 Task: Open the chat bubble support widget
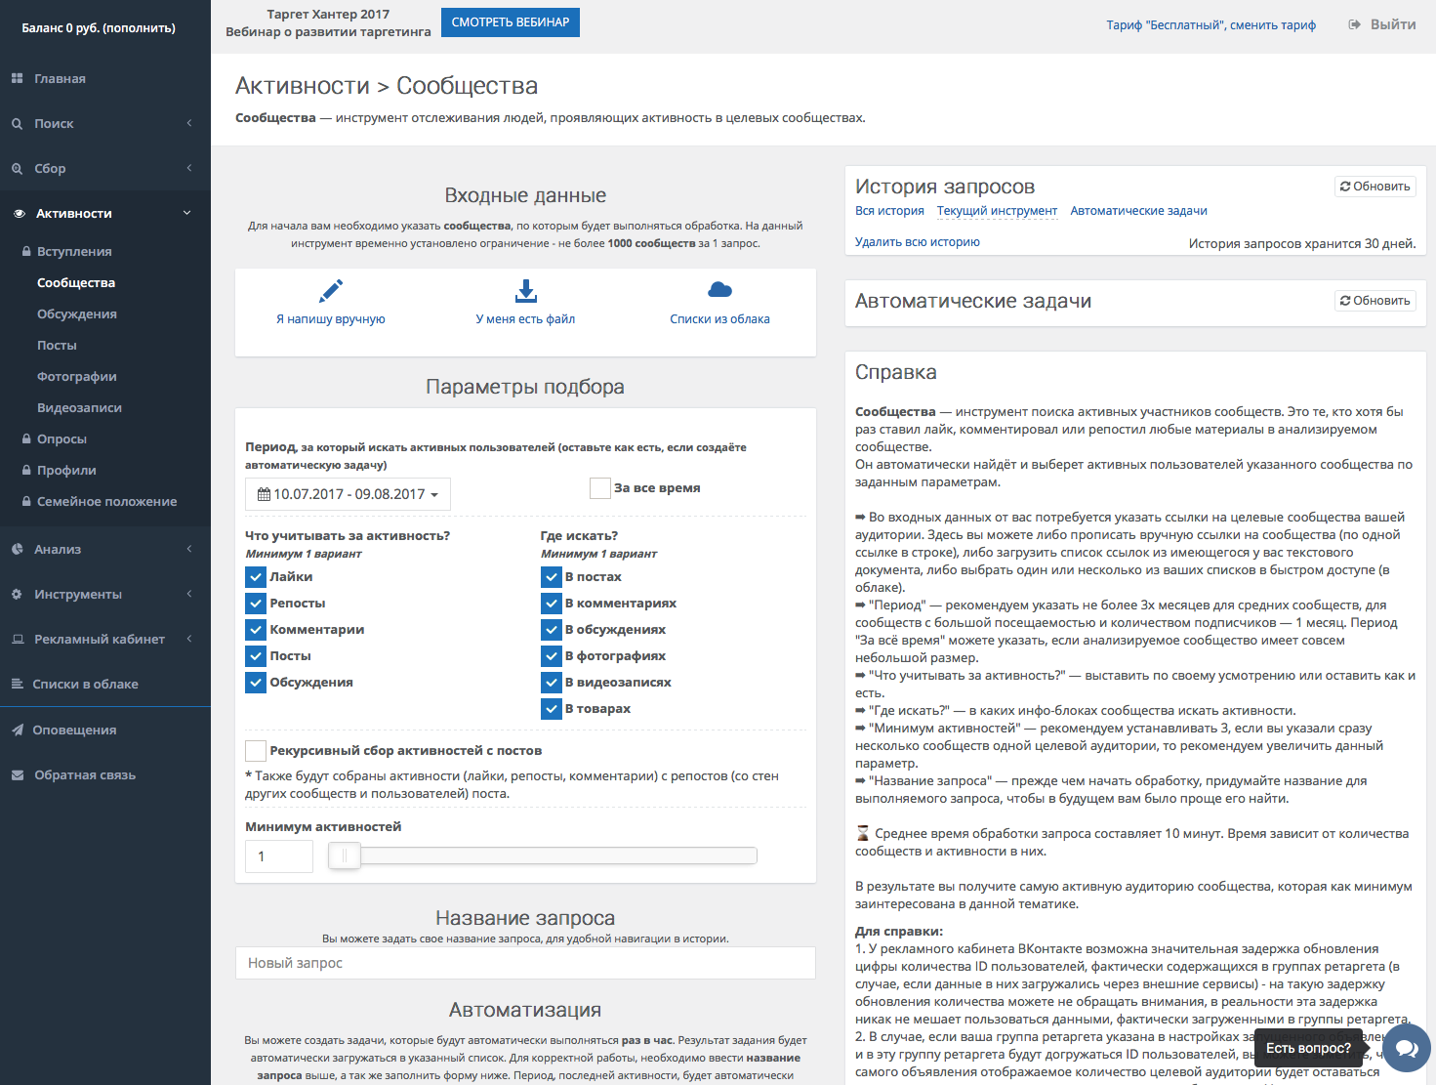[x=1407, y=1048]
